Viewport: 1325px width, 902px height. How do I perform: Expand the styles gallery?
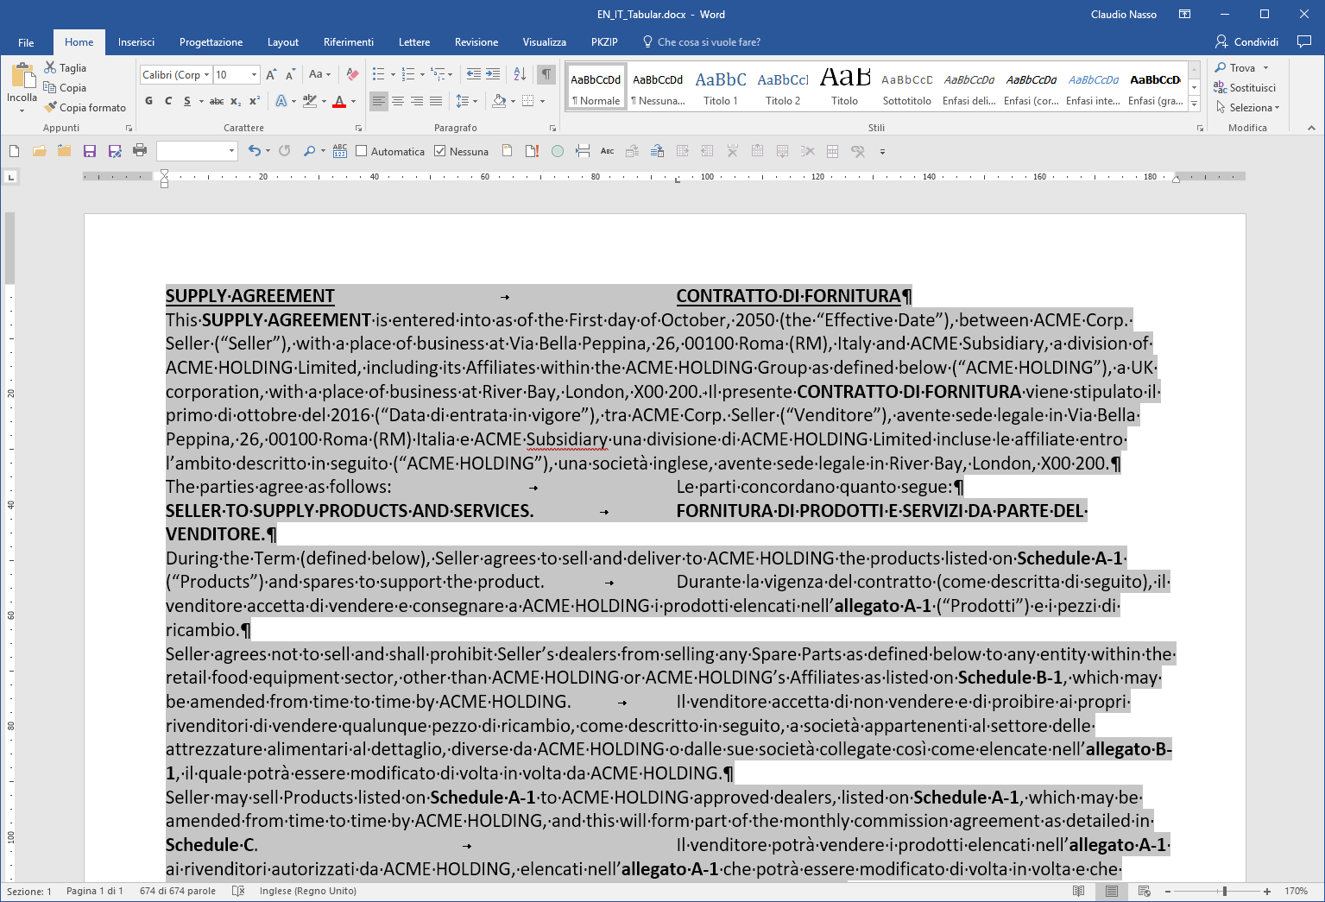pos(1194,104)
